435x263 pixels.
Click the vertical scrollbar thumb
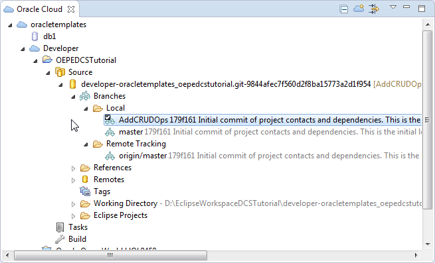428,120
